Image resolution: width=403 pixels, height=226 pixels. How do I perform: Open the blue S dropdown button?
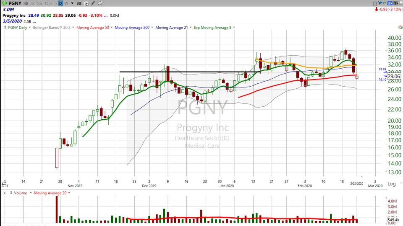[390, 3]
